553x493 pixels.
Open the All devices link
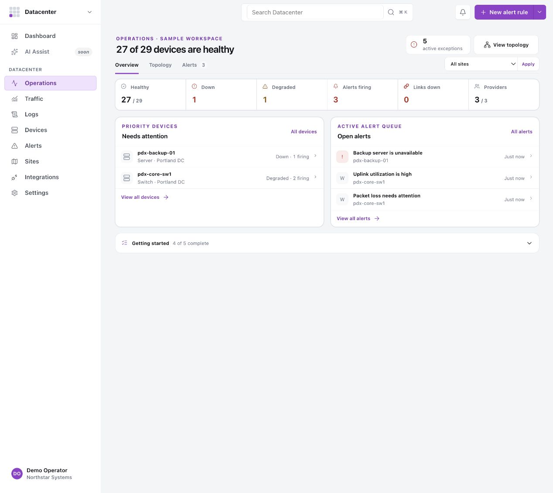tap(304, 132)
